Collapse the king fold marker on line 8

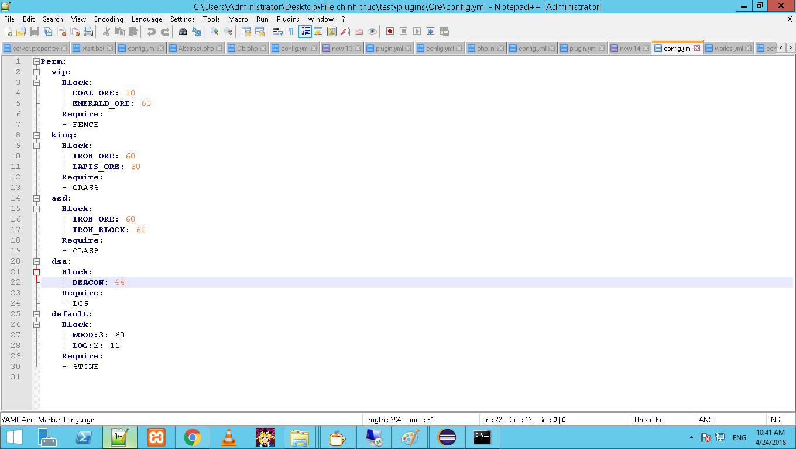point(36,135)
